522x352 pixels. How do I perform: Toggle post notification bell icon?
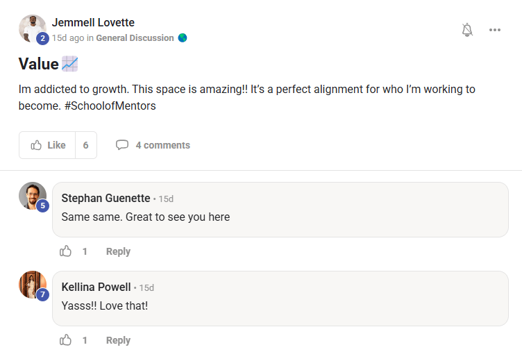(x=467, y=30)
